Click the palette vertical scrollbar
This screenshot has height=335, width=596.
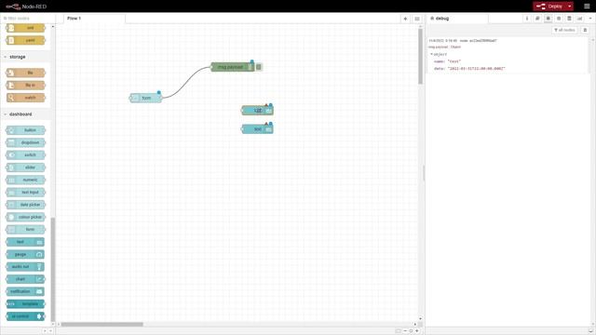53,269
